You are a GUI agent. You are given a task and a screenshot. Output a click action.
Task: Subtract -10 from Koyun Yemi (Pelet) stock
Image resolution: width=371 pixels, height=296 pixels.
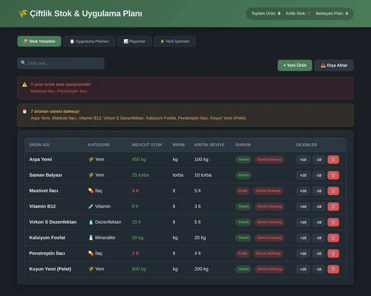[319, 269]
